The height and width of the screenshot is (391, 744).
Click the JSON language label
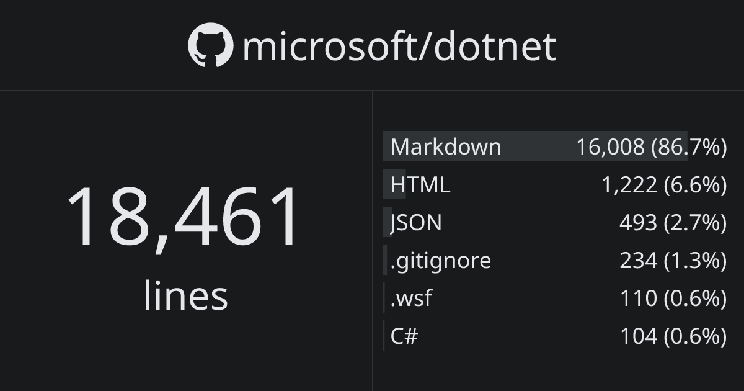click(x=416, y=223)
